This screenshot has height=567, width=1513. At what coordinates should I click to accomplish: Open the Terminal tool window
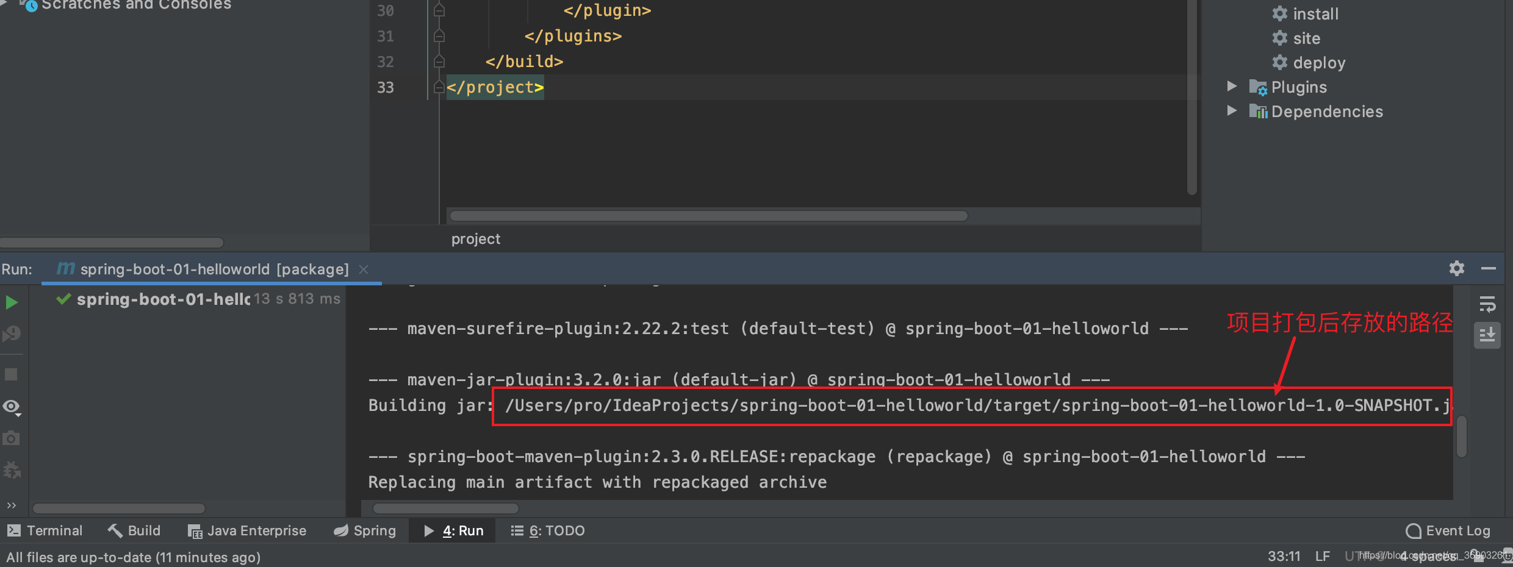pyautogui.click(x=45, y=530)
